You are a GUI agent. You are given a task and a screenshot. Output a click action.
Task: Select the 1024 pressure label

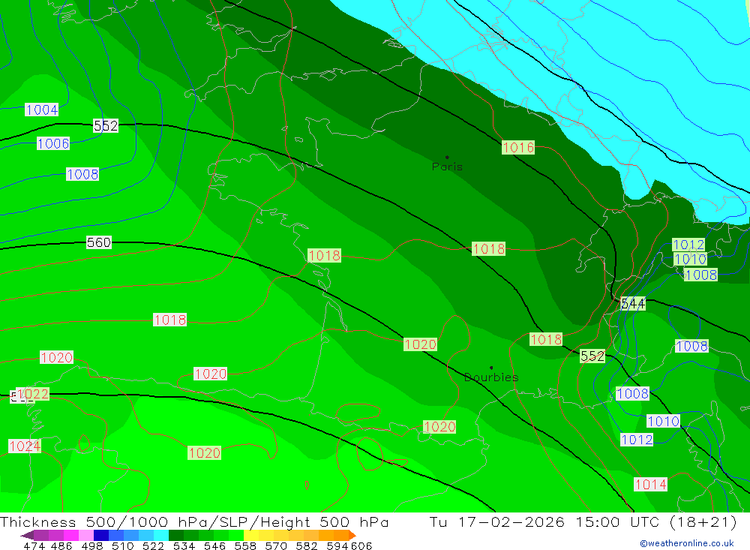click(x=25, y=446)
